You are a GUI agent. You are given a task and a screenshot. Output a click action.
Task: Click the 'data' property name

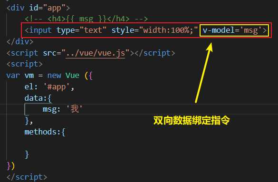[34, 98]
